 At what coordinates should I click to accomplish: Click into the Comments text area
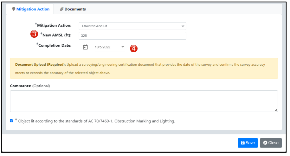tap(144, 101)
